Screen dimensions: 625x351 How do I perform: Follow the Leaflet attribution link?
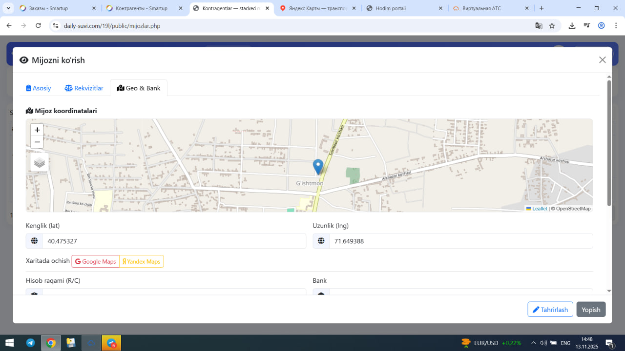click(x=537, y=209)
